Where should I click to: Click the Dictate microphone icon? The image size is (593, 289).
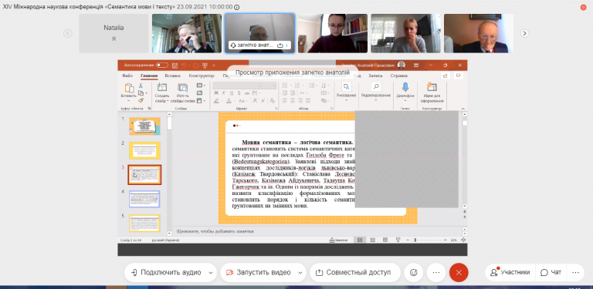[405, 87]
